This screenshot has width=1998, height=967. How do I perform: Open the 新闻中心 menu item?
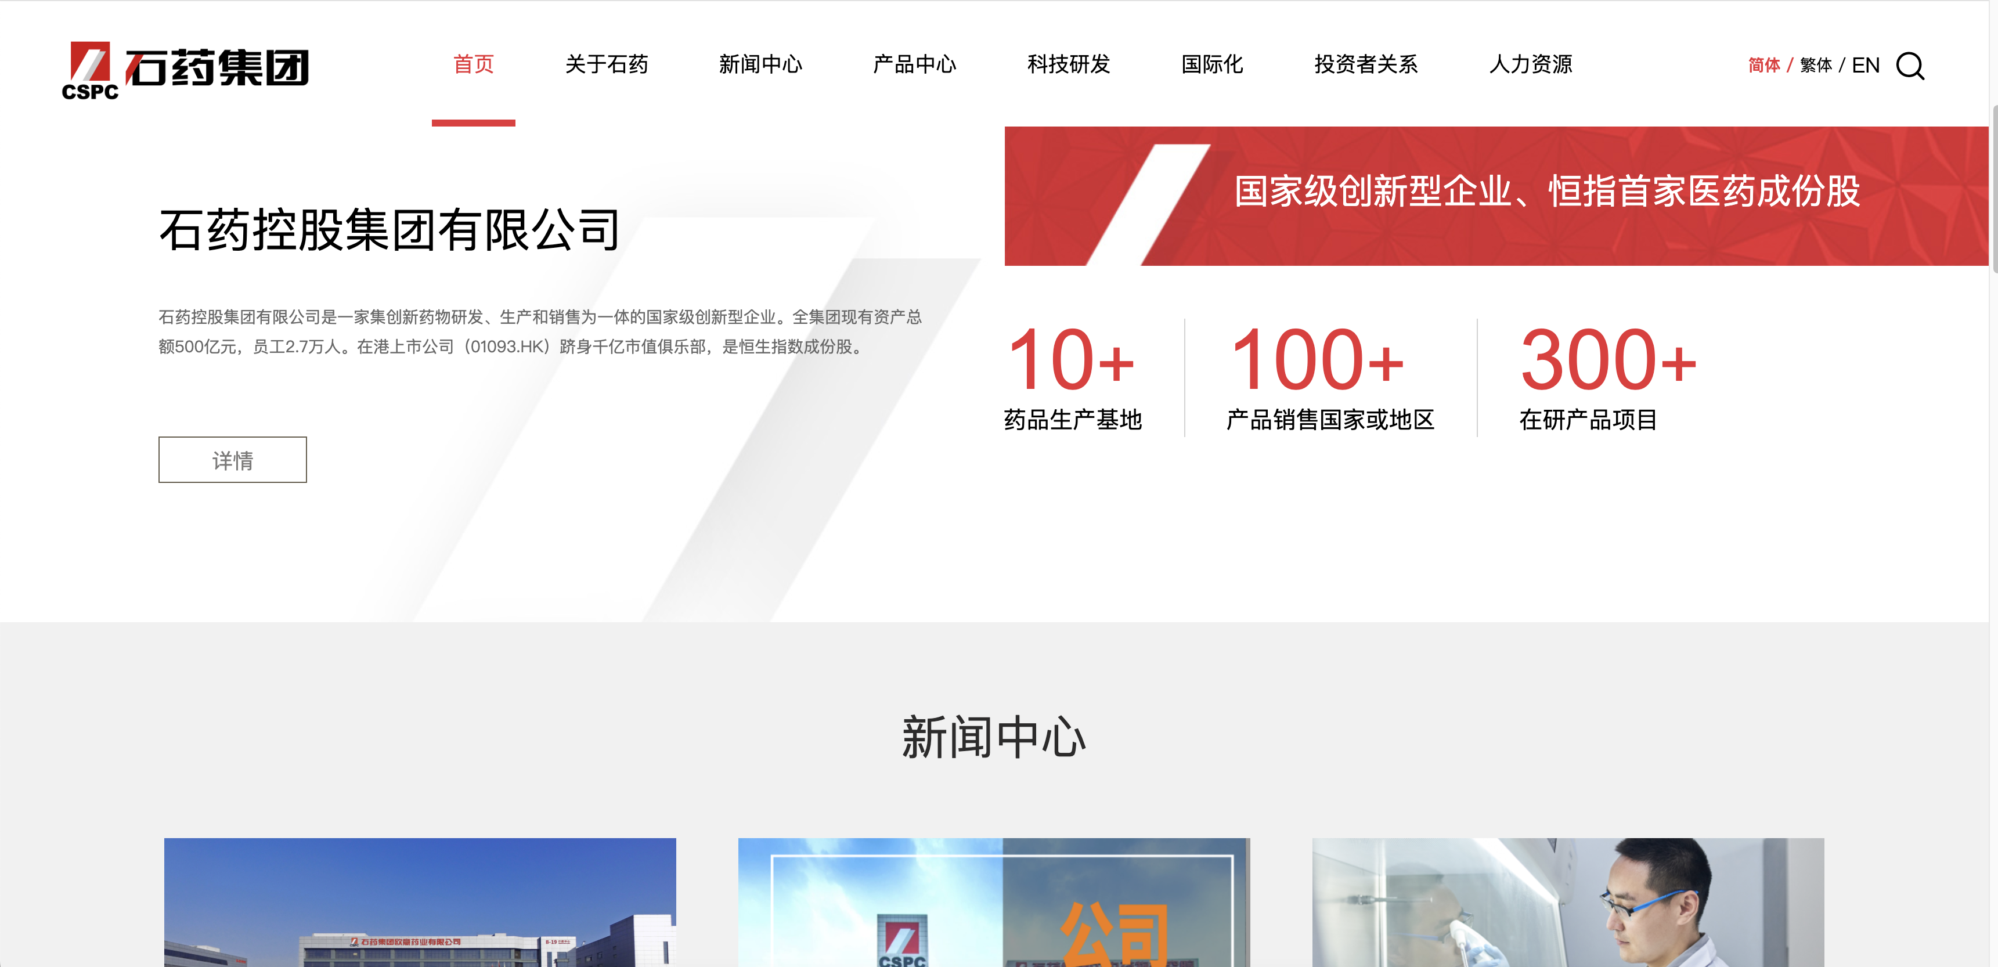click(760, 64)
